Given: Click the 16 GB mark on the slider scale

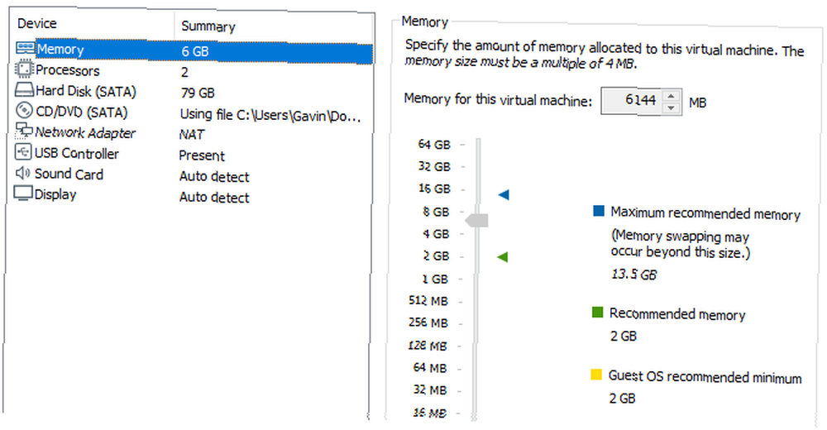Looking at the screenshot, I should coord(434,189).
